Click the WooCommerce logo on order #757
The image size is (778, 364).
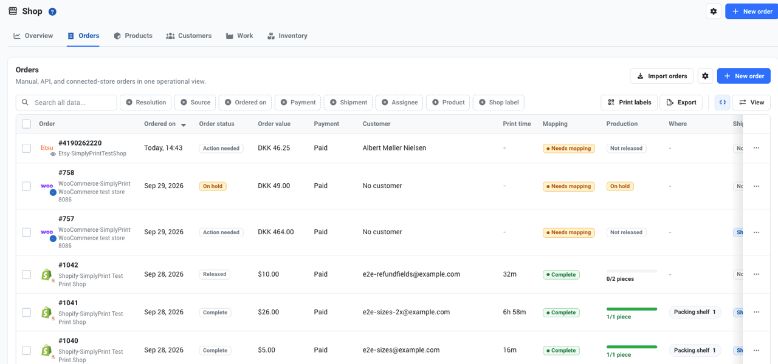(x=46, y=232)
